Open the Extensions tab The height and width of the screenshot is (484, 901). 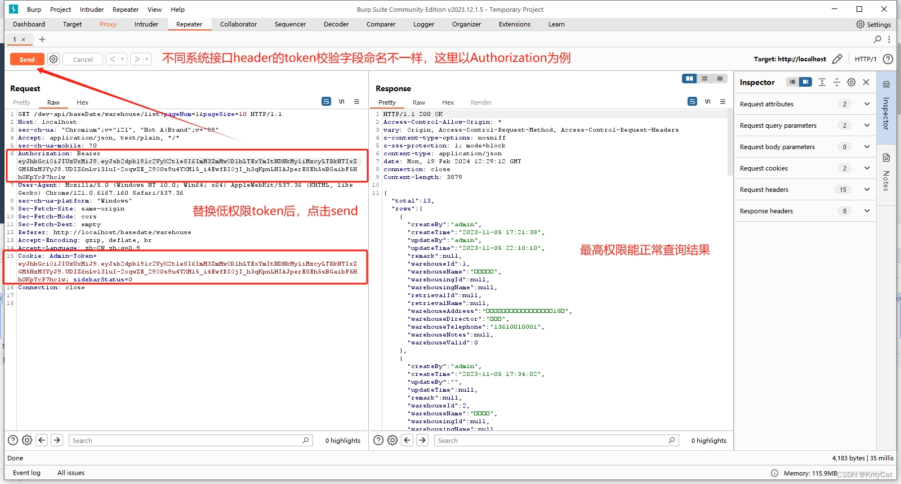click(x=515, y=24)
